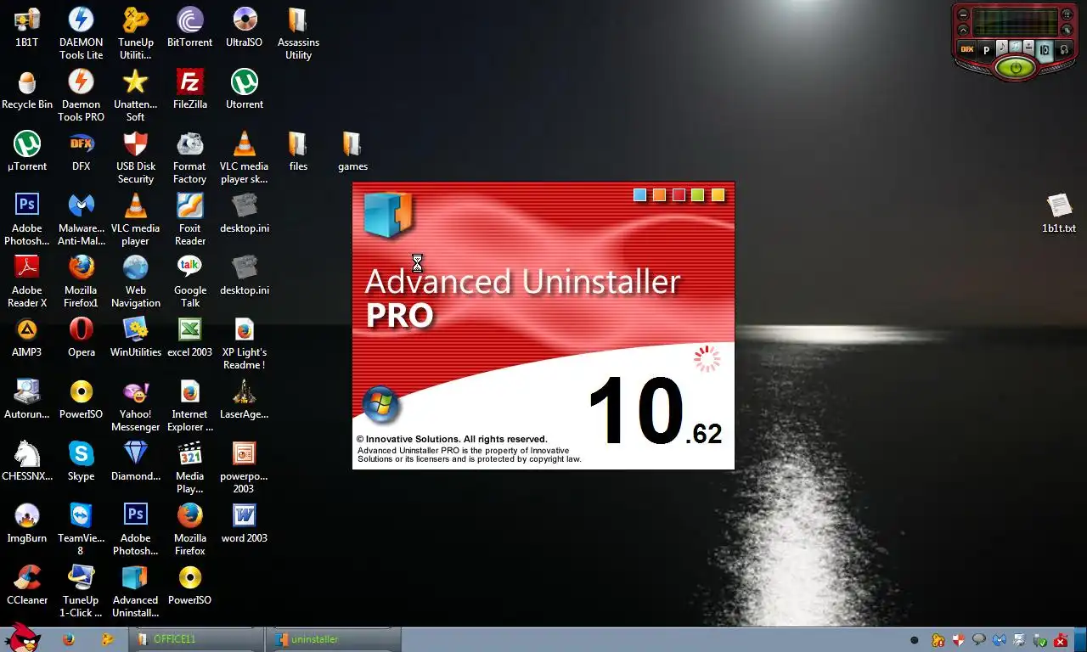Select the WinUtilities icon
Image resolution: width=1087 pixels, height=652 pixels.
coord(136,337)
